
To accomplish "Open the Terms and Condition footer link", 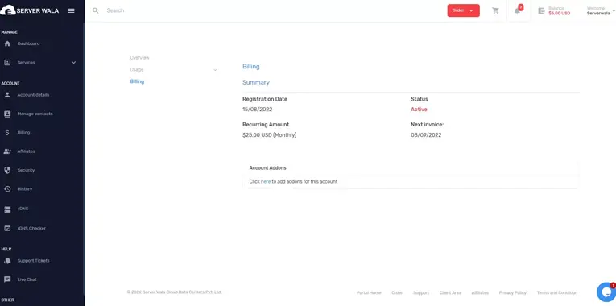I will (x=557, y=292).
